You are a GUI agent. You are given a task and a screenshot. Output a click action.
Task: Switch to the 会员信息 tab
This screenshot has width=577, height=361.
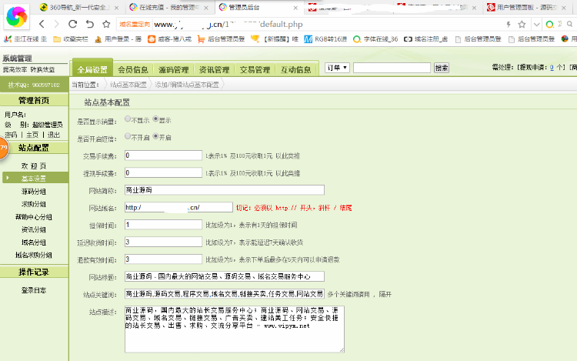point(134,69)
